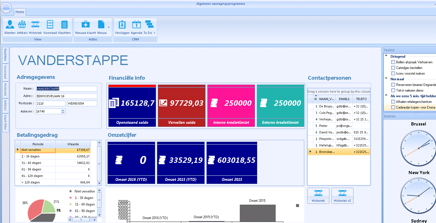Select the Pieter contact row
The width and height of the screenshot is (436, 223).
[x=339, y=126]
